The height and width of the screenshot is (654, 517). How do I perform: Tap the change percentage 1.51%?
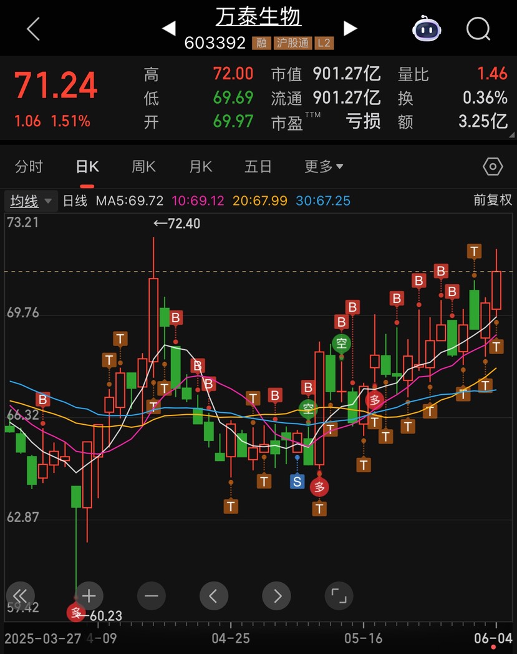coord(70,121)
